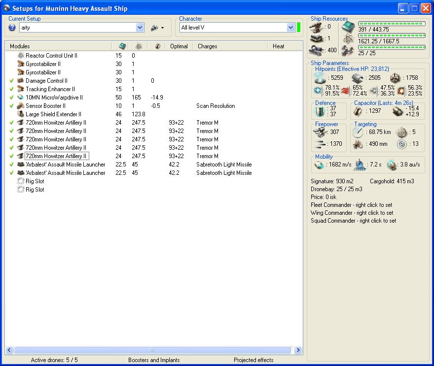Click Squad Commander - right click to set
Screen dimensions: 434x366
click(x=354, y=221)
